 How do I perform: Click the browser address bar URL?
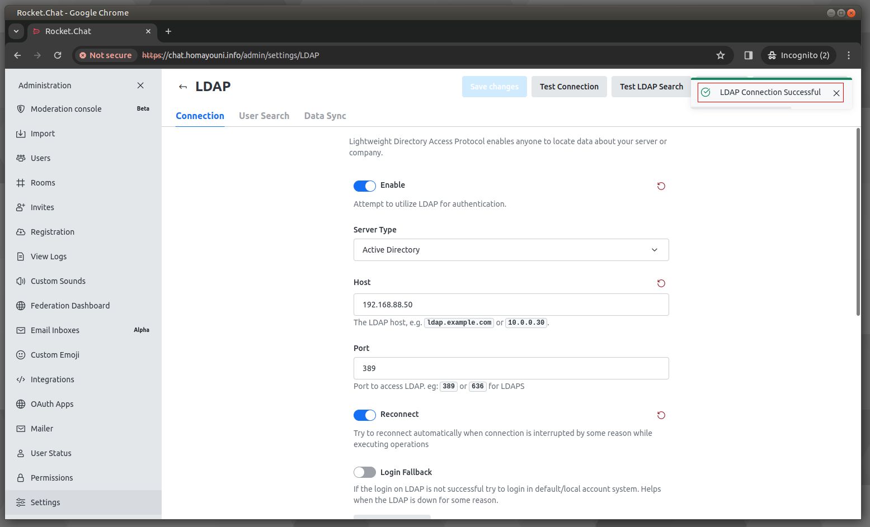[x=231, y=55]
